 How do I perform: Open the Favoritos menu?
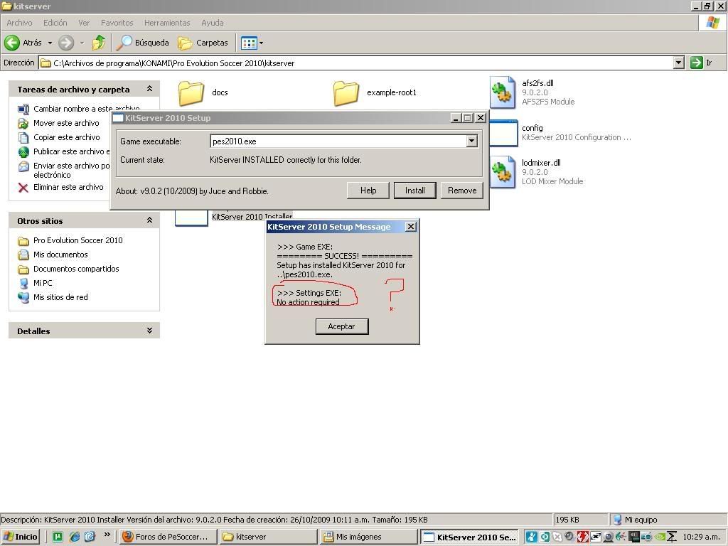coord(117,23)
